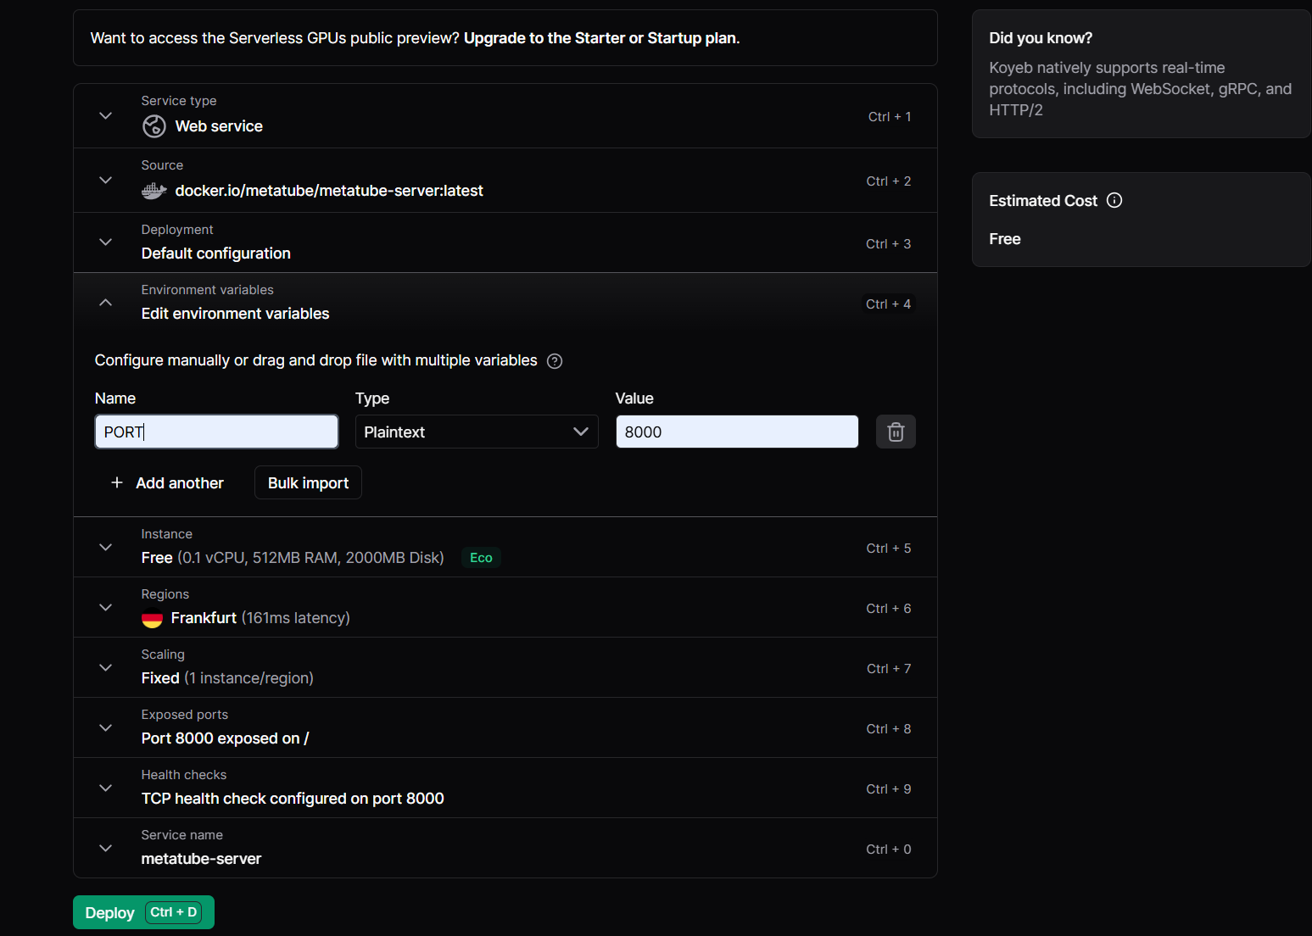1312x936 pixels.
Task: Expand the Exposed ports section
Action: (105, 727)
